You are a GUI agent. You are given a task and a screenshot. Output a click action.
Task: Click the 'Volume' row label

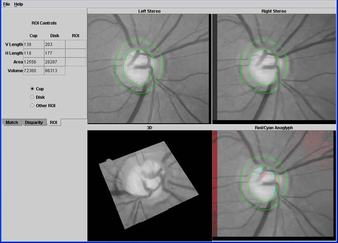[15, 71]
